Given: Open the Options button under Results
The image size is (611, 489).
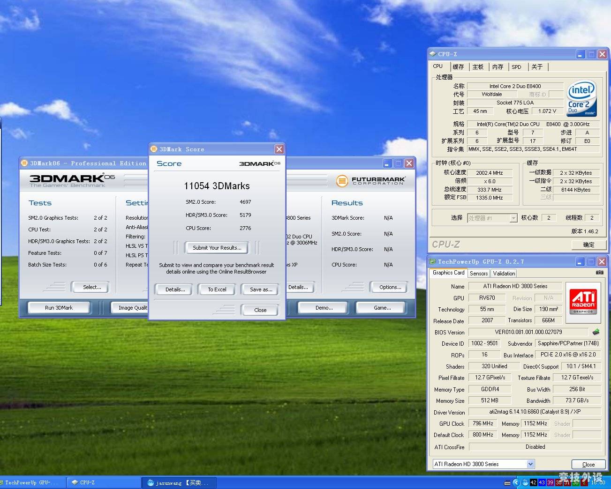Looking at the screenshot, I should pos(389,287).
